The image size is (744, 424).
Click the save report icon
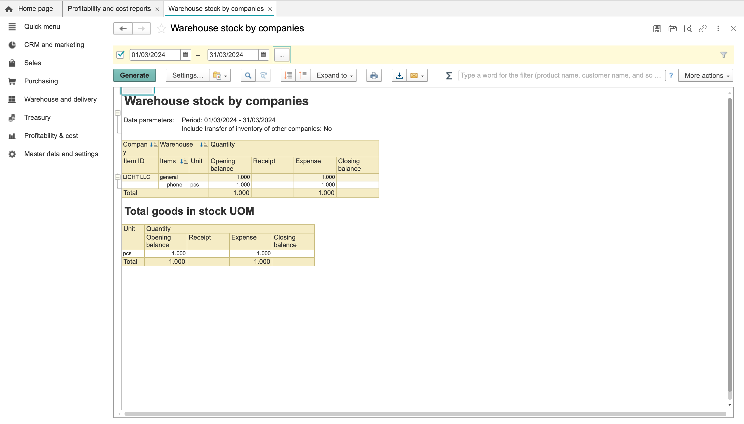point(657,29)
